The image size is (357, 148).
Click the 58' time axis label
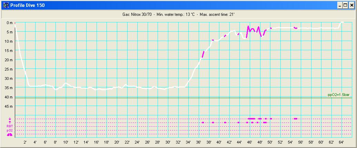pyautogui.click(x=311, y=142)
